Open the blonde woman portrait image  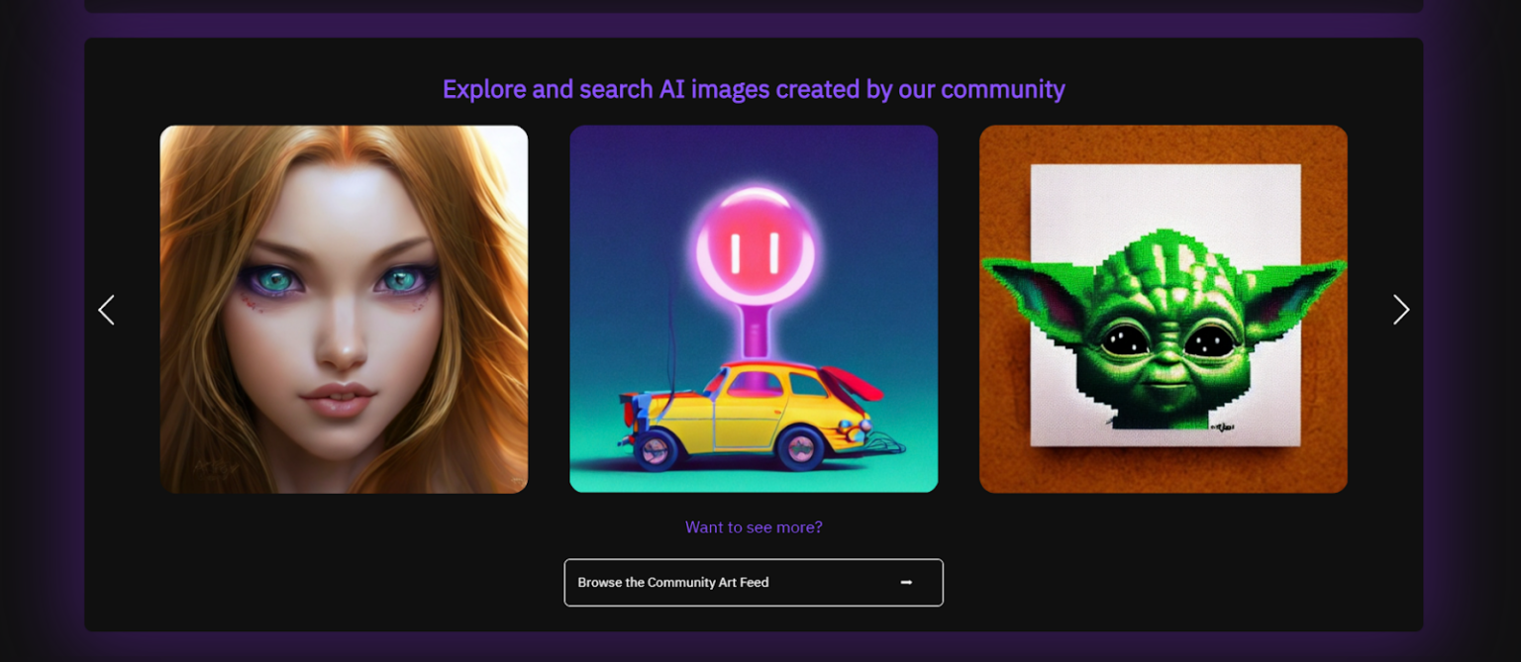tap(344, 309)
